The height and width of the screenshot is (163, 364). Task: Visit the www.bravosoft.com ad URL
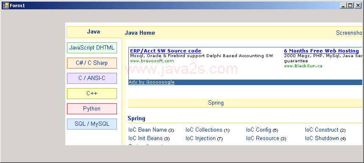pos(152,61)
